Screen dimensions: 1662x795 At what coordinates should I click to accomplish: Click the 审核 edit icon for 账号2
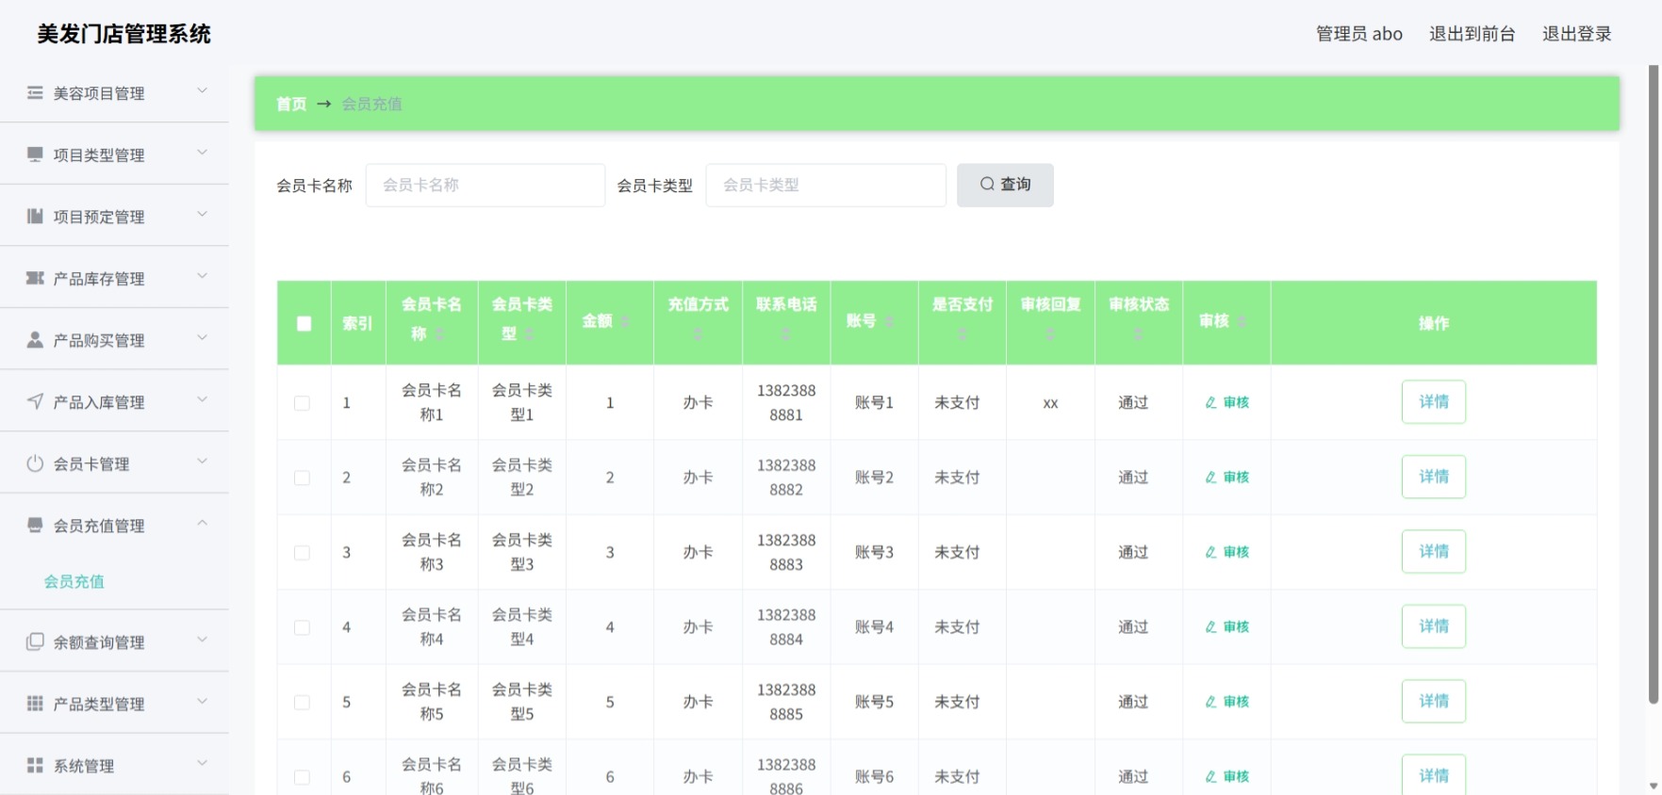click(x=1210, y=478)
